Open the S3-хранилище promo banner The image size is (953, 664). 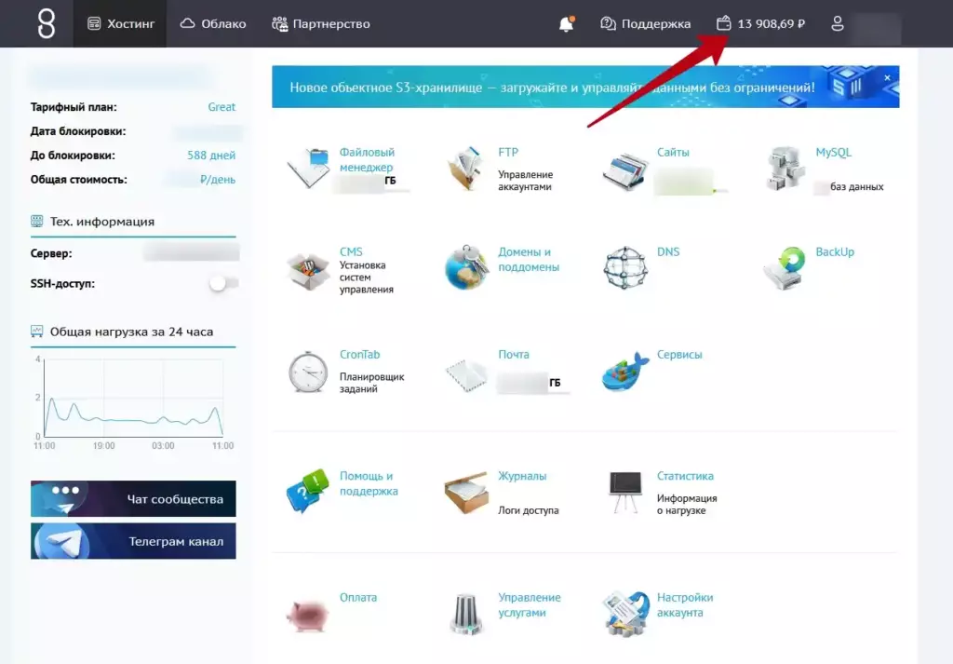click(585, 87)
